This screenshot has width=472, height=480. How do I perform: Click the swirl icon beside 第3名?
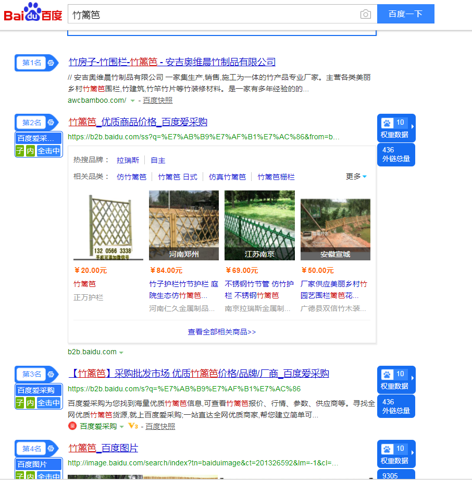click(51, 374)
